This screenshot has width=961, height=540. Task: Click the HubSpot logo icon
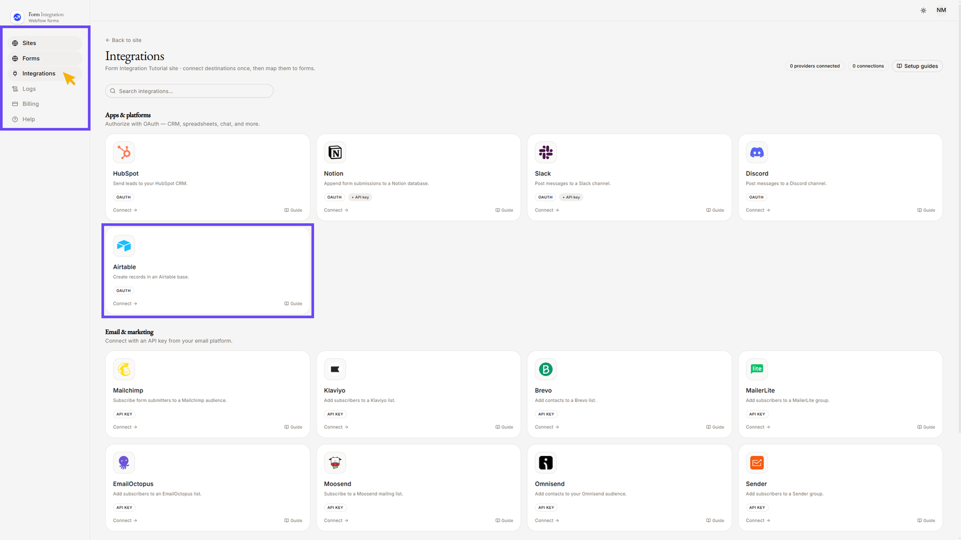click(x=124, y=152)
